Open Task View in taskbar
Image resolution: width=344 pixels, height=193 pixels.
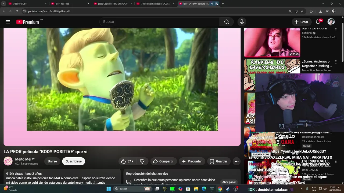tap(157, 189)
